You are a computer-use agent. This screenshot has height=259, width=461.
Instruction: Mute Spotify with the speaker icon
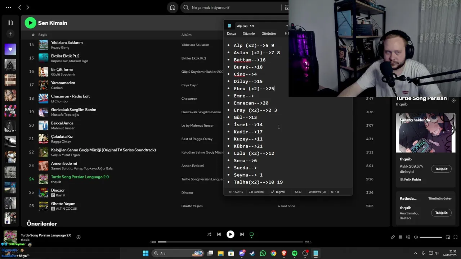(416, 237)
